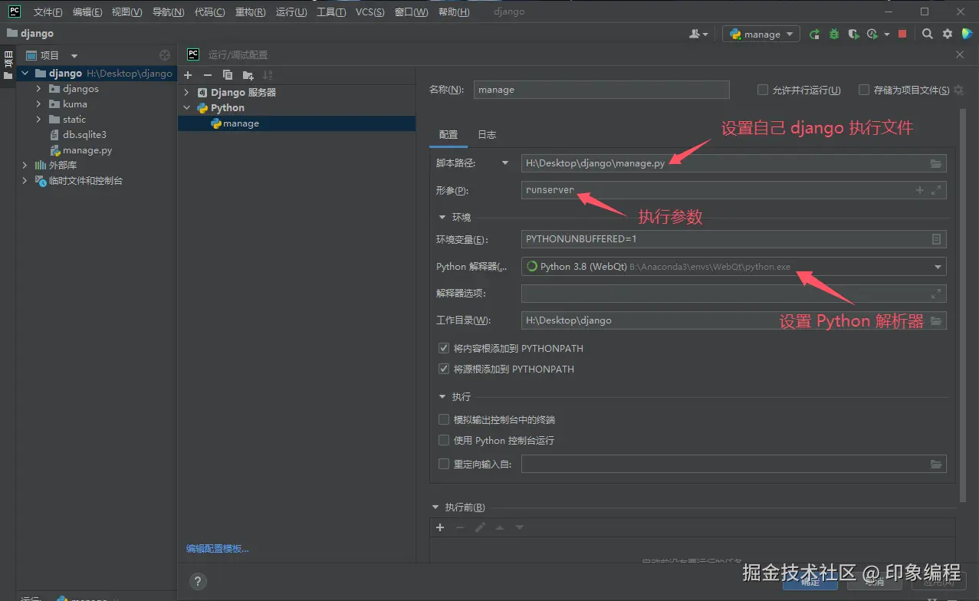Open the script path type dropdown arrow
Screen dimensions: 979x601
(x=505, y=163)
